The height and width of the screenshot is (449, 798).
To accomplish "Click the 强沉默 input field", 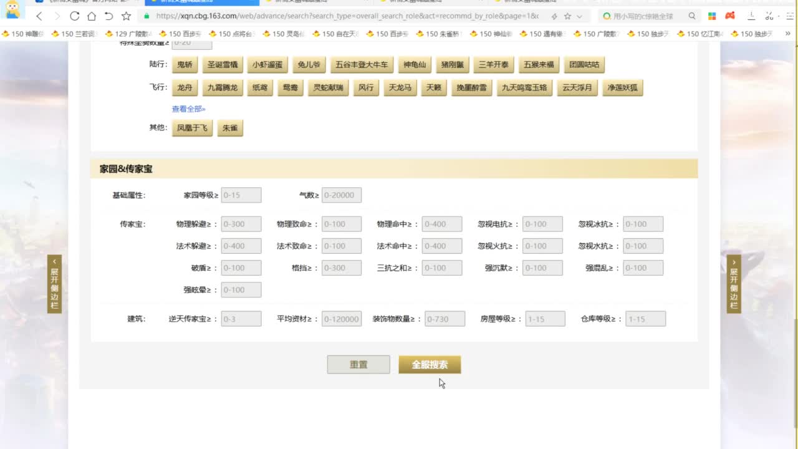I will (542, 268).
